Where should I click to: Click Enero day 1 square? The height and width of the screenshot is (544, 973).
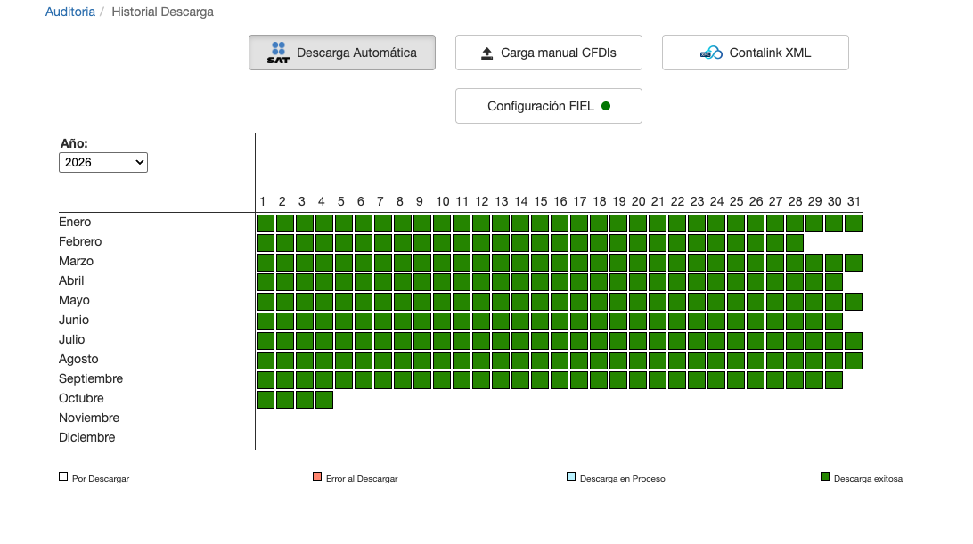click(x=266, y=223)
